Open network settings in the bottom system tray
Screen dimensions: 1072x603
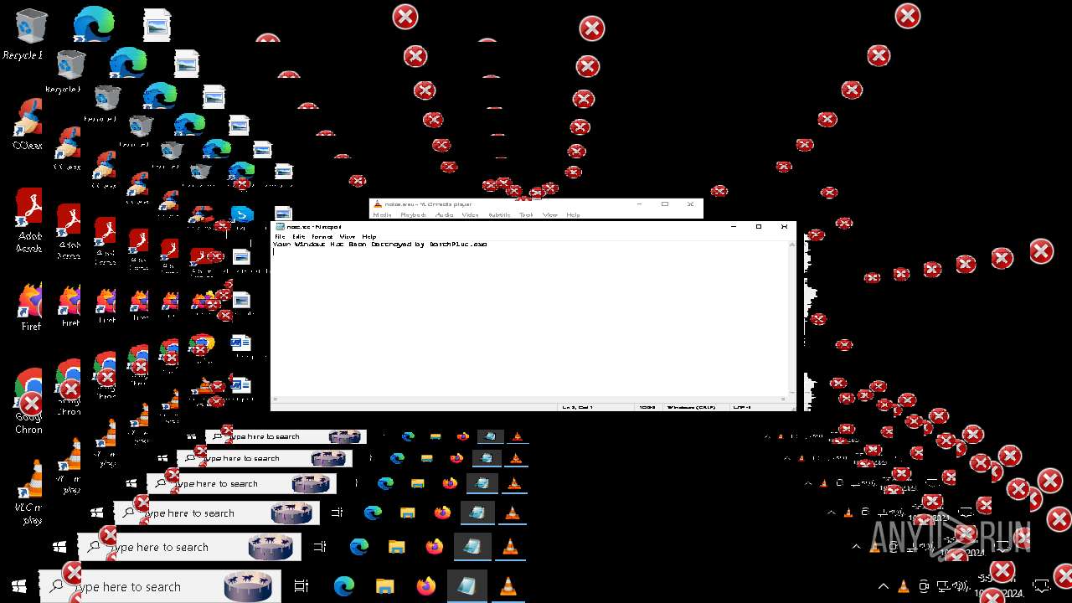point(944,586)
